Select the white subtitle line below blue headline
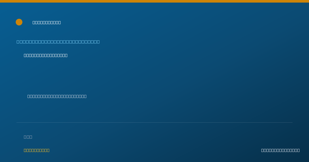309x162 pixels. 46,55
